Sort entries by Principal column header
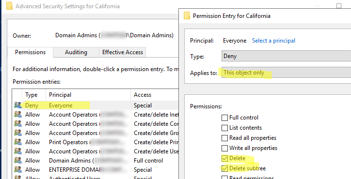351x179 pixels. click(x=88, y=95)
